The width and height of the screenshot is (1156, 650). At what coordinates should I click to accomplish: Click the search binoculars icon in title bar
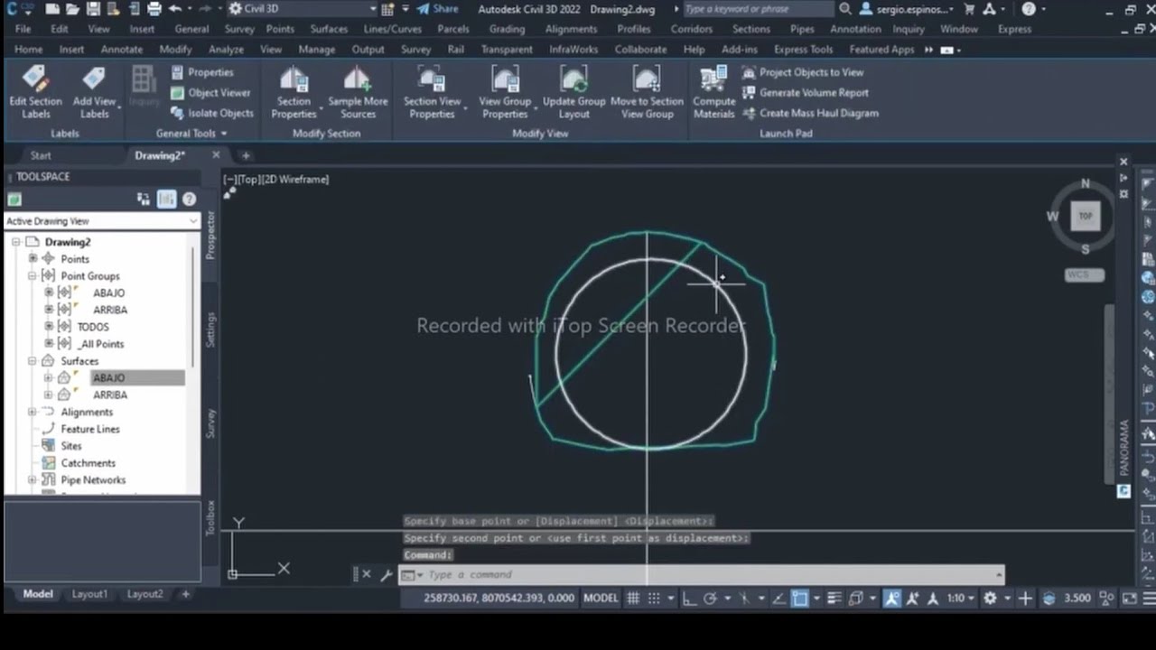(845, 9)
